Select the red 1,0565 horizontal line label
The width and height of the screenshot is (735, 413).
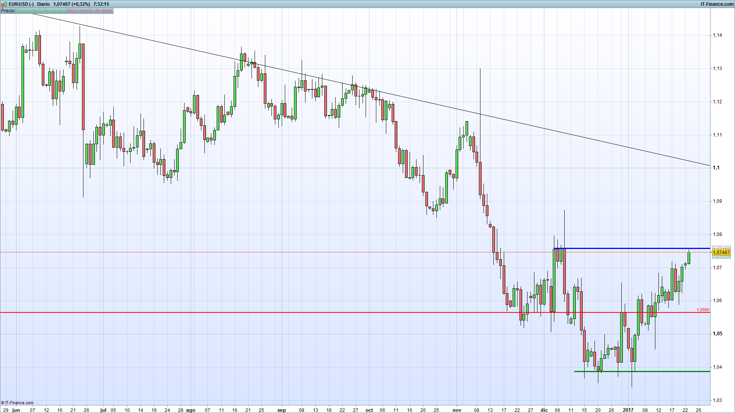703,310
